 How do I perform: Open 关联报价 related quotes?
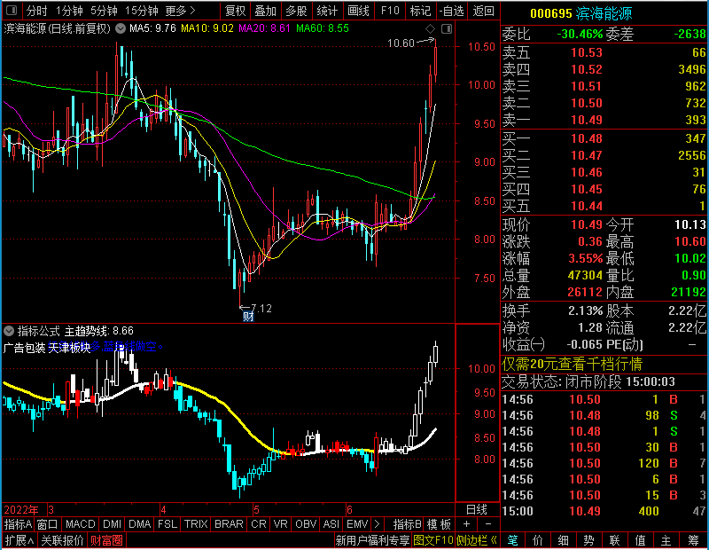point(62,540)
